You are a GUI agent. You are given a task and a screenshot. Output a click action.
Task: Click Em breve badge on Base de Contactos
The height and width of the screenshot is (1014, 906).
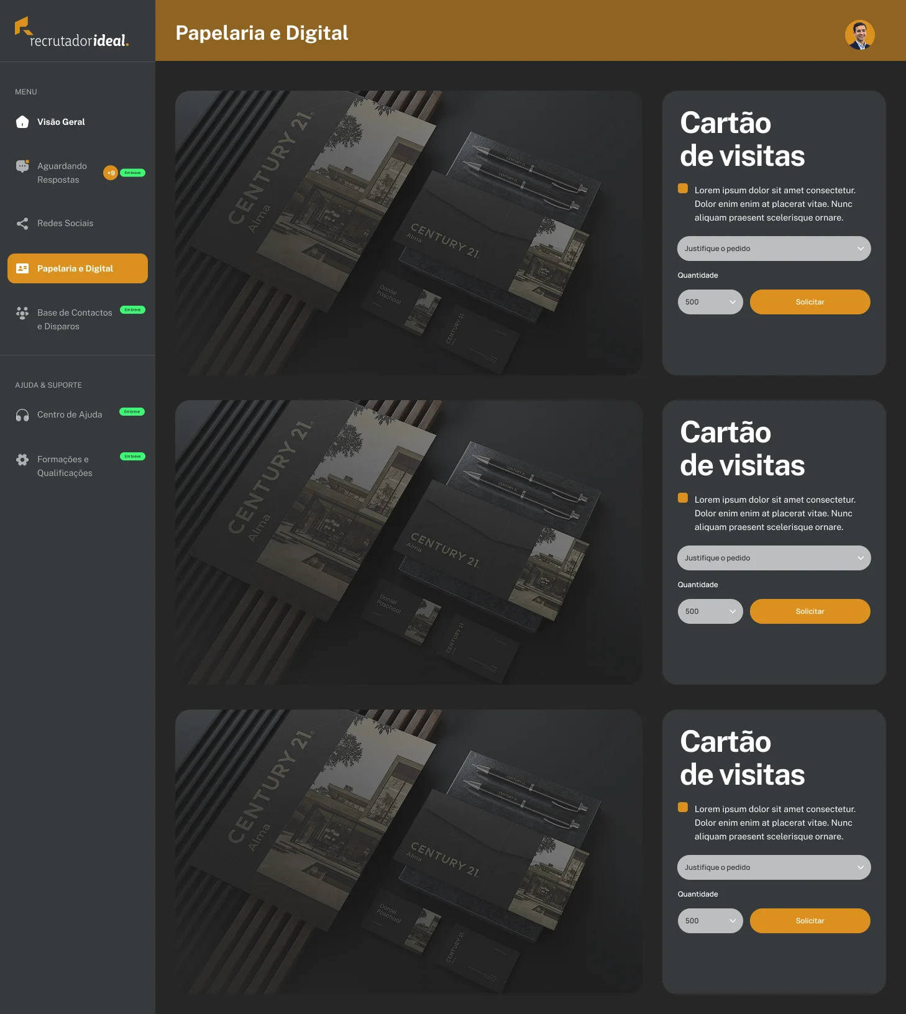point(132,309)
